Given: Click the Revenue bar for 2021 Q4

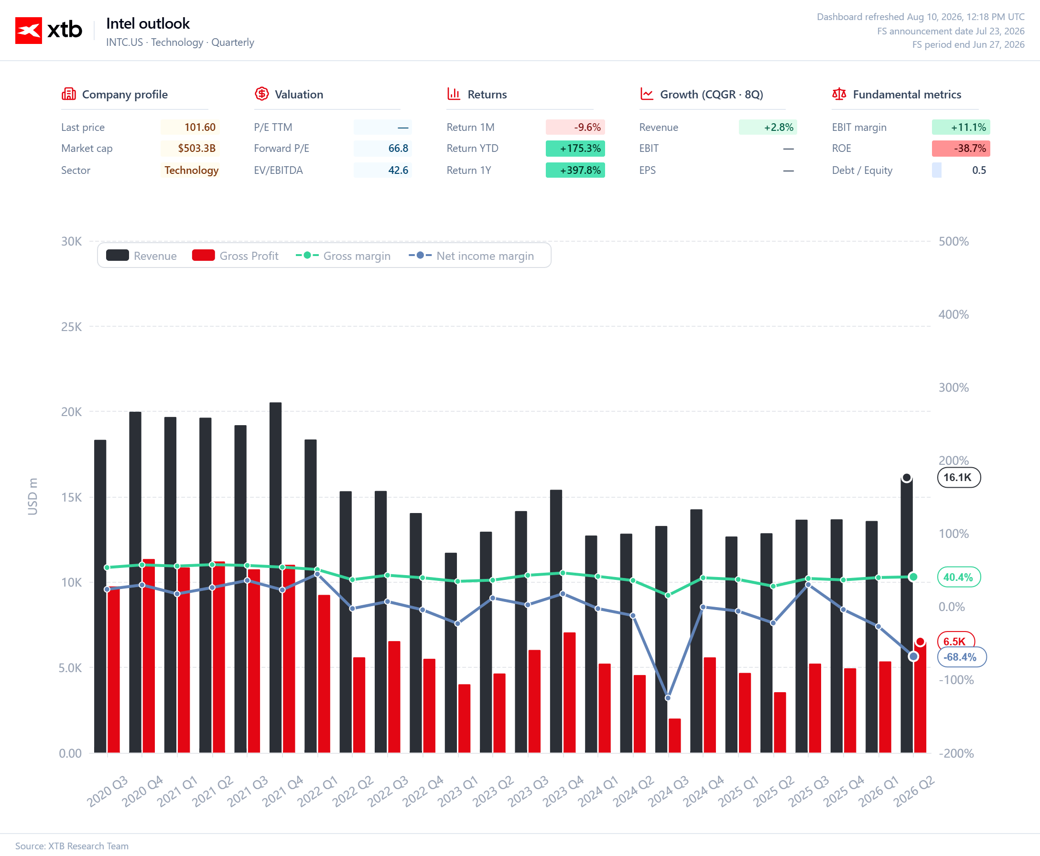Looking at the screenshot, I should tap(275, 578).
